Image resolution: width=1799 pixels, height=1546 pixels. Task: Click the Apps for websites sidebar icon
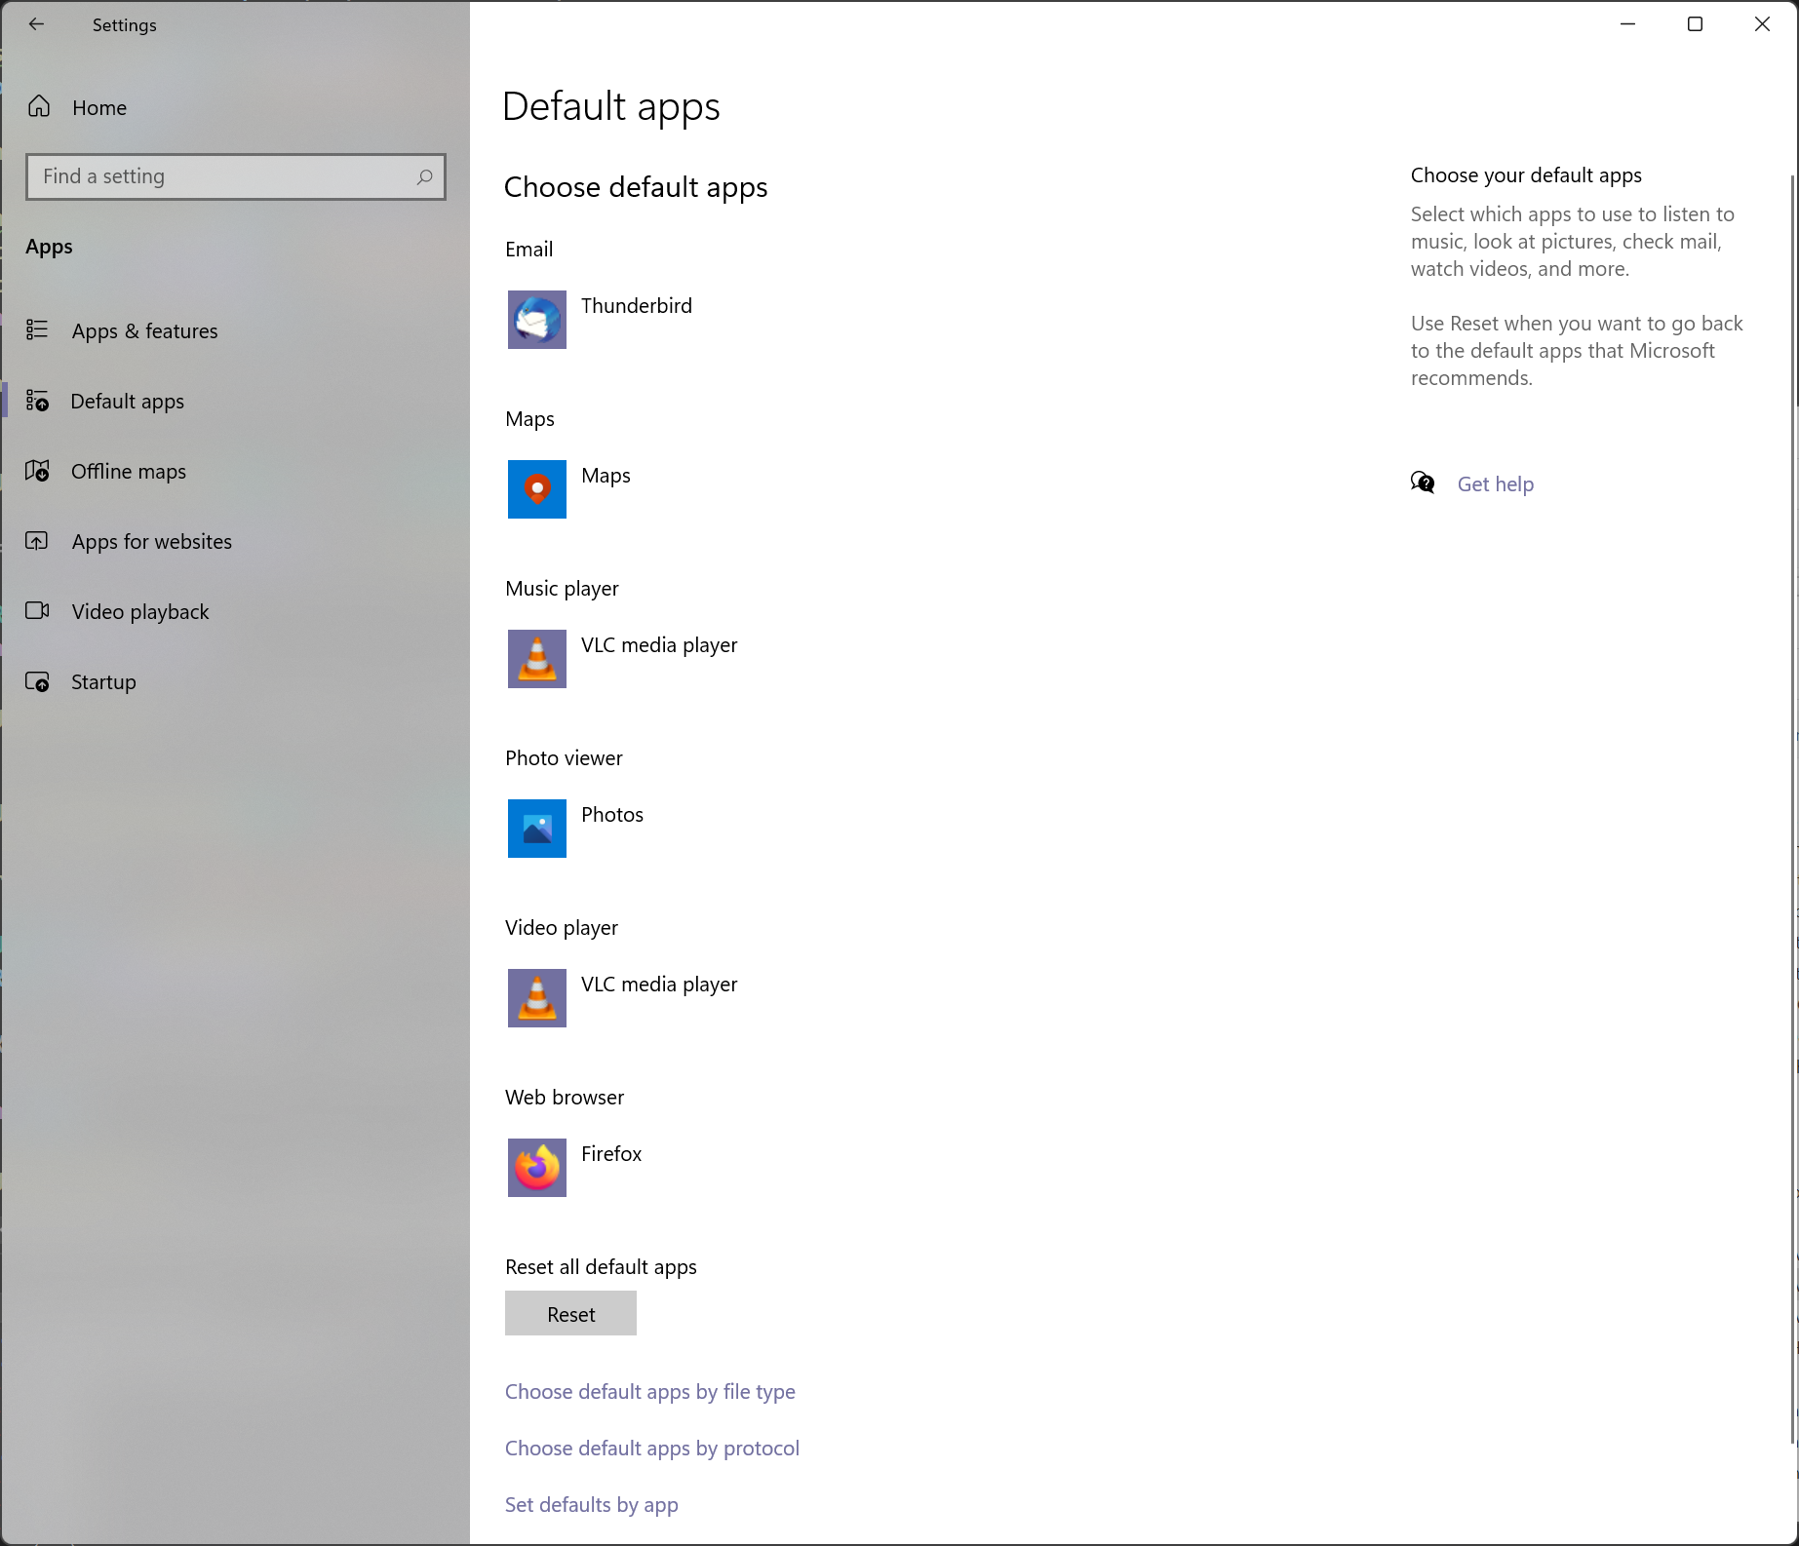37,541
